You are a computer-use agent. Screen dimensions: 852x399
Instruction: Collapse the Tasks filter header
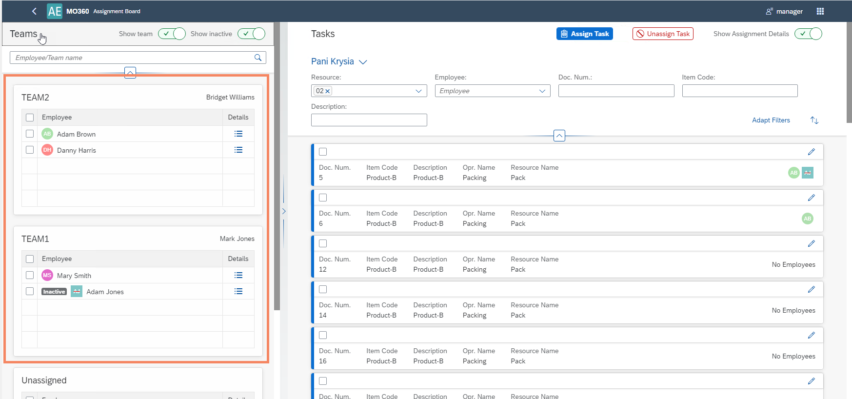coord(559,136)
